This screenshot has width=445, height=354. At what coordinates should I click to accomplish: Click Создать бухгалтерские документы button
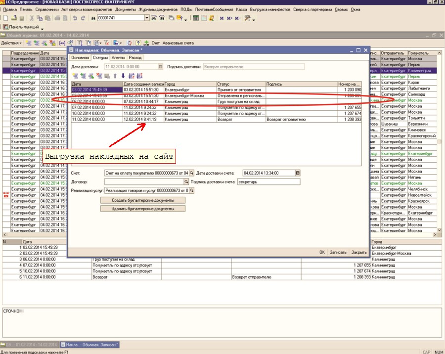click(x=143, y=200)
